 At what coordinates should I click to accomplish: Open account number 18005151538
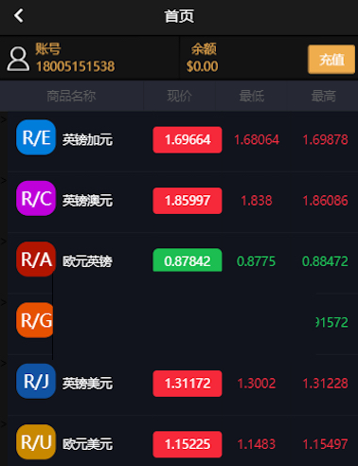click(x=76, y=66)
